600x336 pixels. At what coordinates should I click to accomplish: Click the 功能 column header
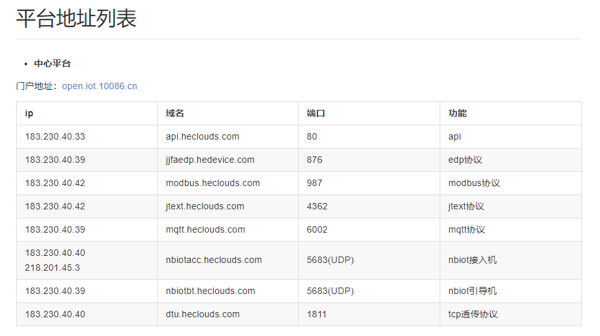[457, 113]
